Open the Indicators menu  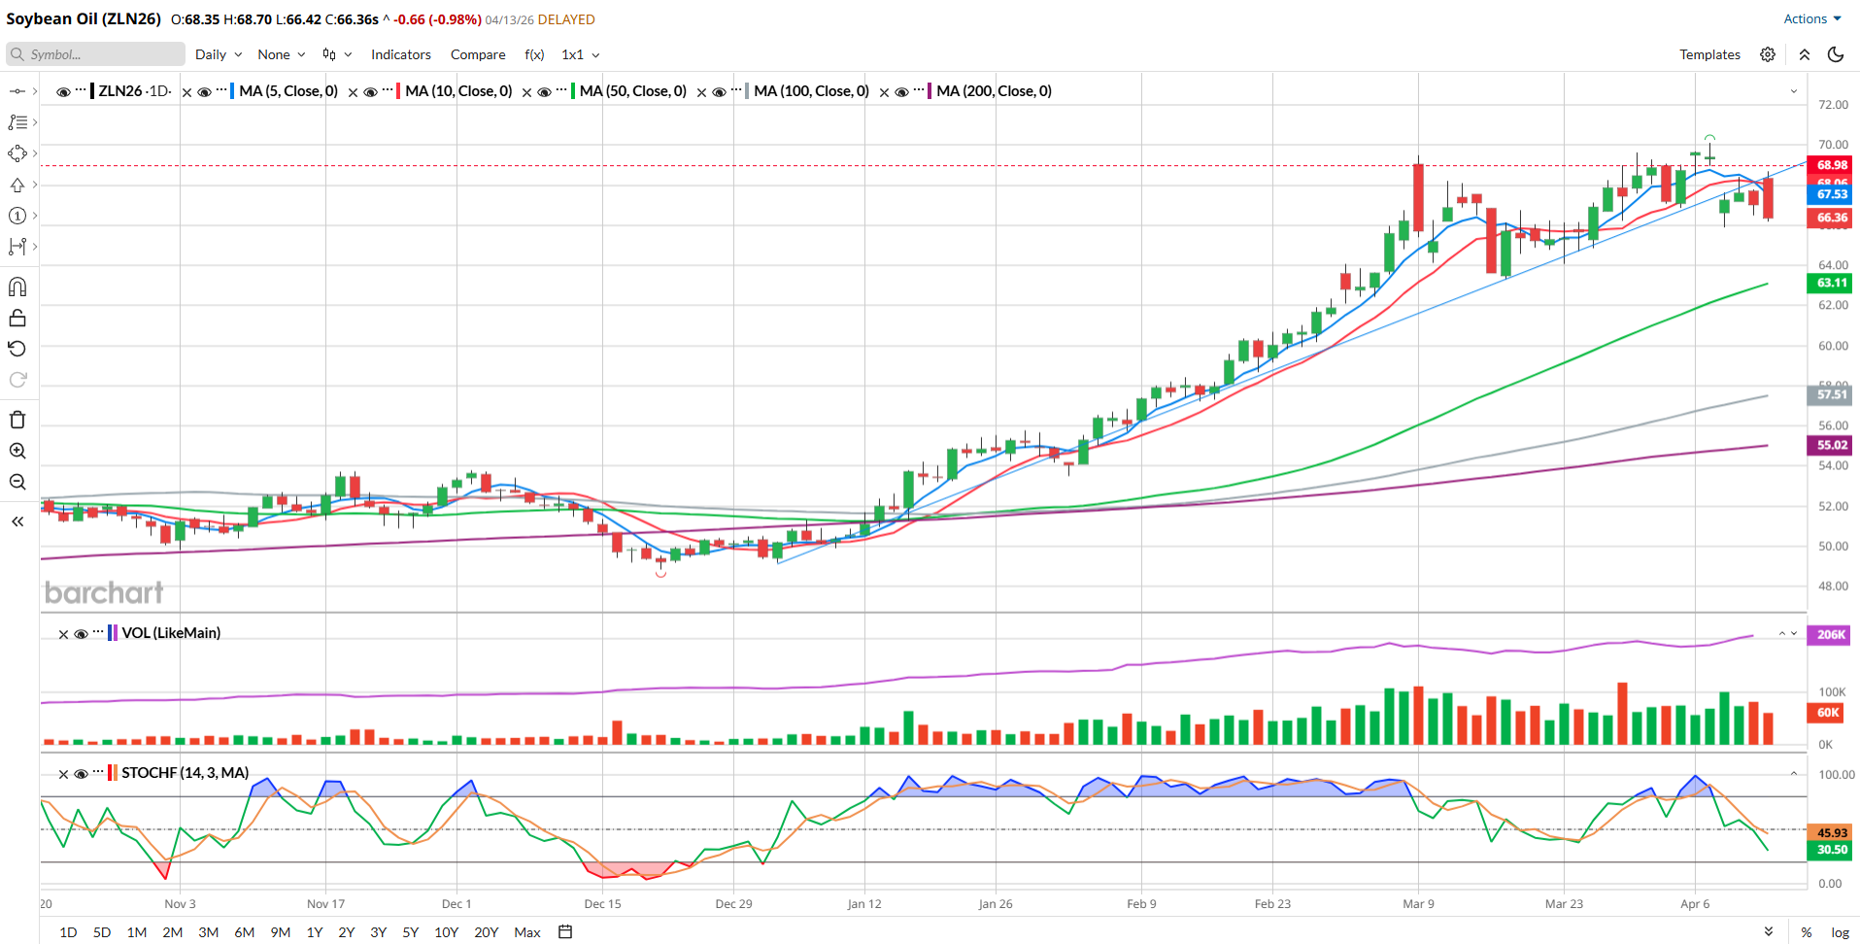400,54
